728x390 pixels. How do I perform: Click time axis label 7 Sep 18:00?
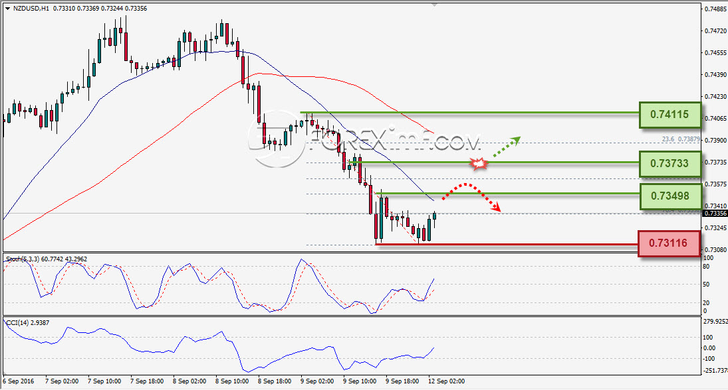[x=147, y=381]
